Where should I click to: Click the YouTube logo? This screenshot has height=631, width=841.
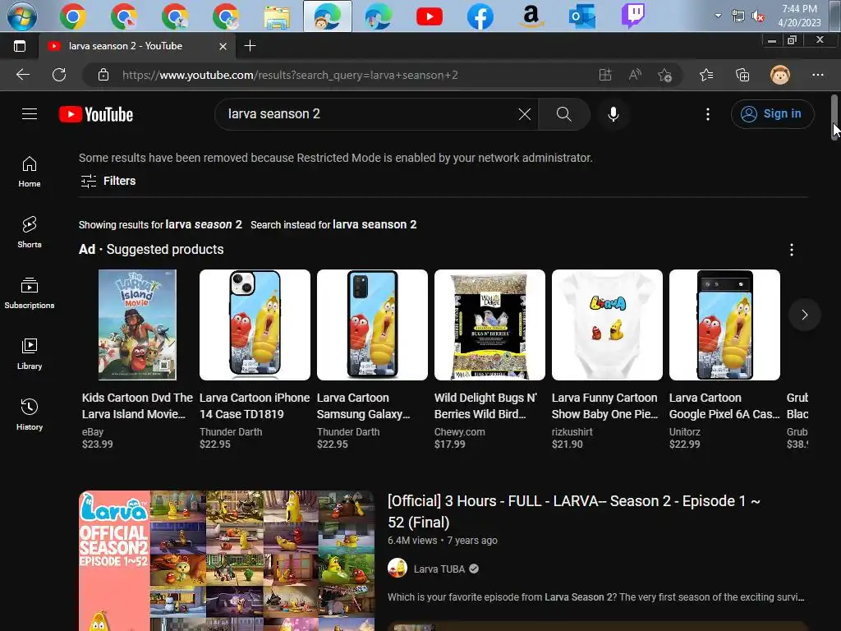[x=96, y=114]
